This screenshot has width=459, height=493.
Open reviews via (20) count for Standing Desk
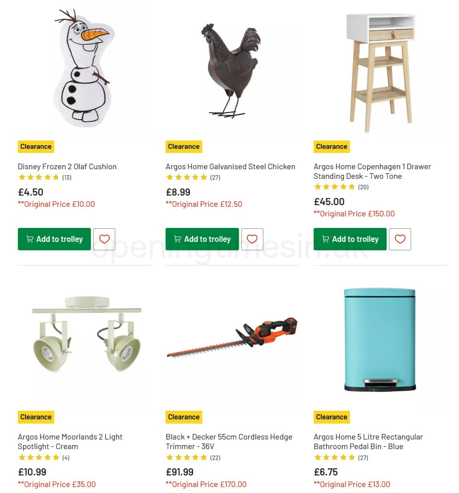click(x=364, y=186)
